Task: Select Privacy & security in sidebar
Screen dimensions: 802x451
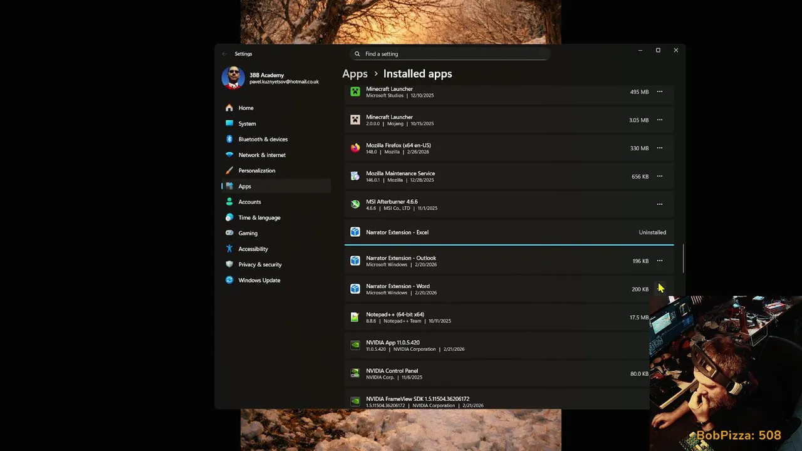Action: tap(259, 264)
